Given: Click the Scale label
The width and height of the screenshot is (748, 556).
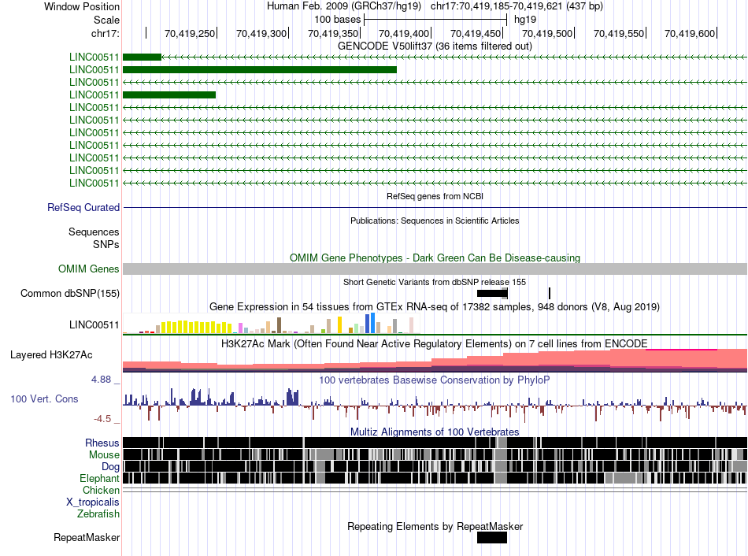Looking at the screenshot, I should tap(106, 20).
